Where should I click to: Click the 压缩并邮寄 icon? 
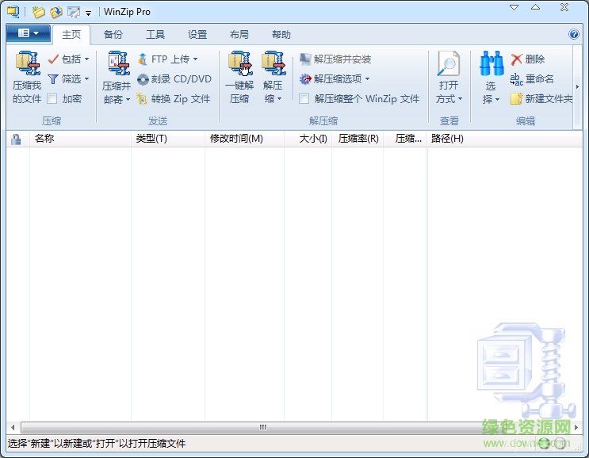pyautogui.click(x=119, y=64)
